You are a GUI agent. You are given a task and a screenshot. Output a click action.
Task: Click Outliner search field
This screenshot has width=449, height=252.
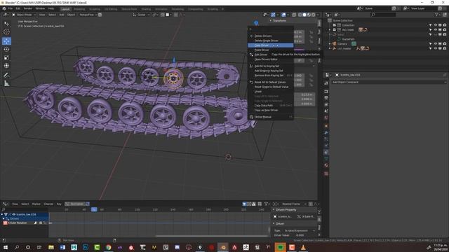(383, 15)
